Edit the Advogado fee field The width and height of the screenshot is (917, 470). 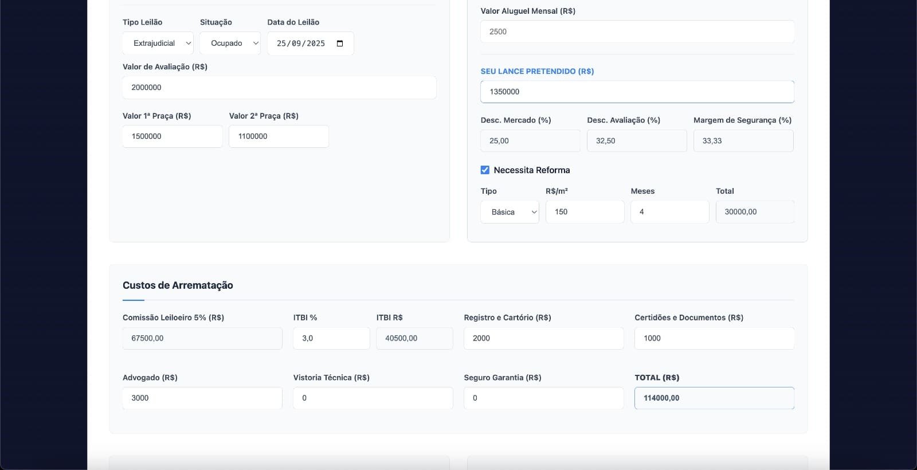coord(202,398)
